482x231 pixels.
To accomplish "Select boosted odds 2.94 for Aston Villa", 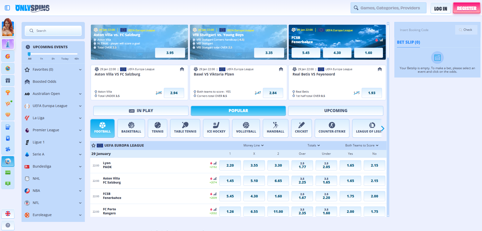I will [174, 93].
